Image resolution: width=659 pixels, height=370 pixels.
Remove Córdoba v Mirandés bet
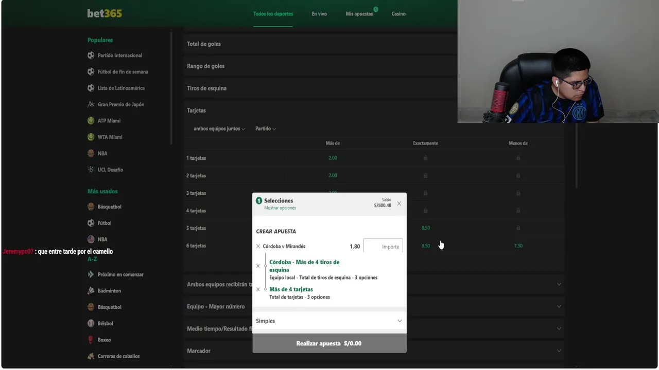coord(258,247)
